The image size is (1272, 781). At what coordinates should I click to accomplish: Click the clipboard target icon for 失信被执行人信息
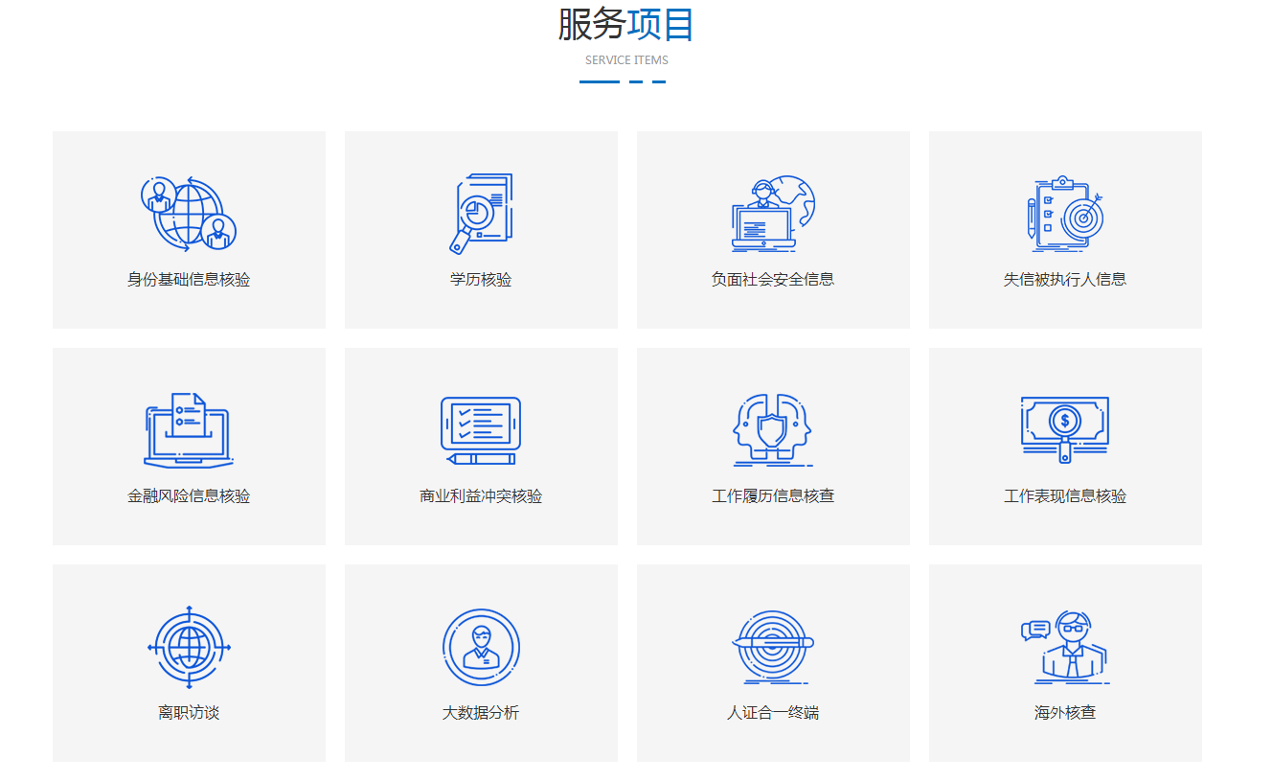coord(1065,213)
